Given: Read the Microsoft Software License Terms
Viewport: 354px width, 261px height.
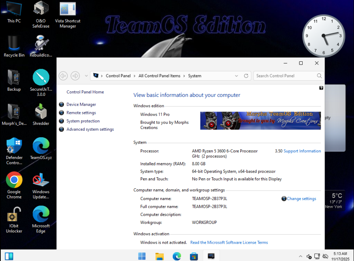Looking at the screenshot, I should coord(229,243).
